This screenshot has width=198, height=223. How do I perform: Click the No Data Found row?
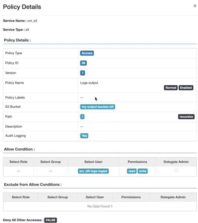pos(100,206)
